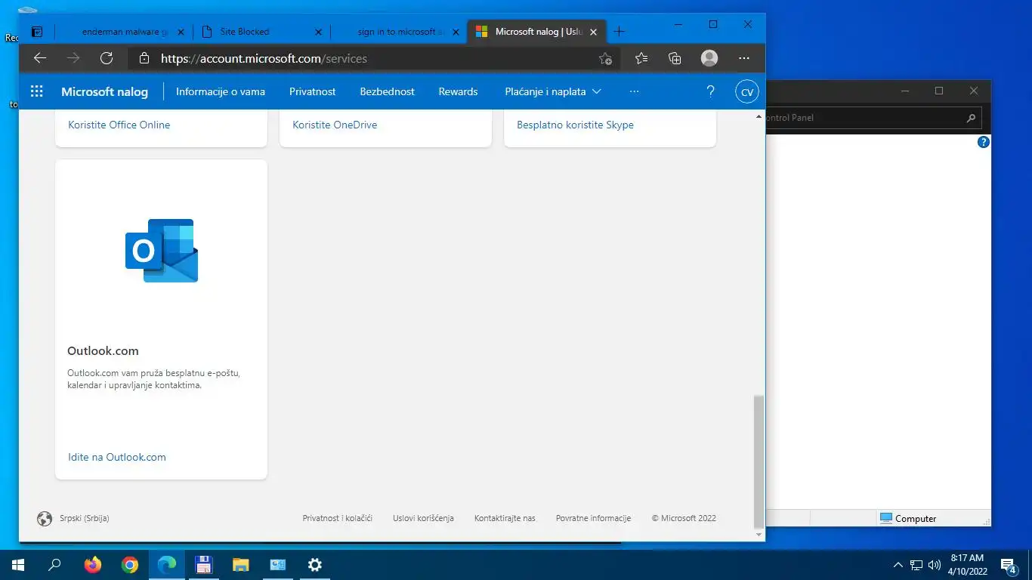1032x580 pixels.
Task: Follow the Idite na Outlook.com link
Action: 117,457
